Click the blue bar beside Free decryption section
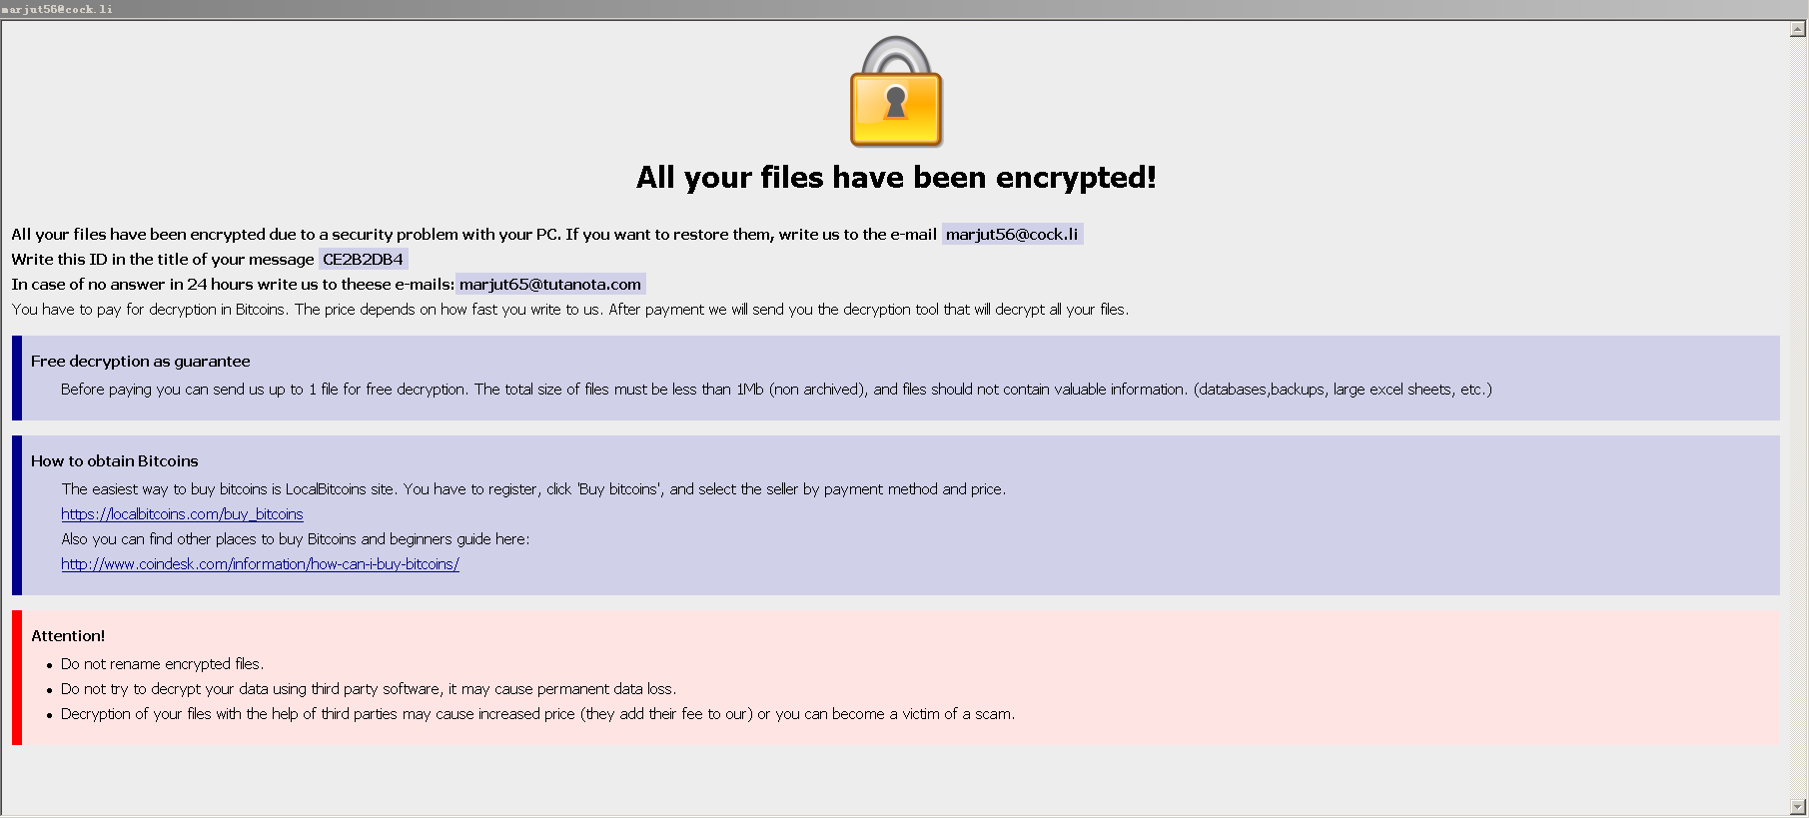The height and width of the screenshot is (818, 1809). pos(17,378)
